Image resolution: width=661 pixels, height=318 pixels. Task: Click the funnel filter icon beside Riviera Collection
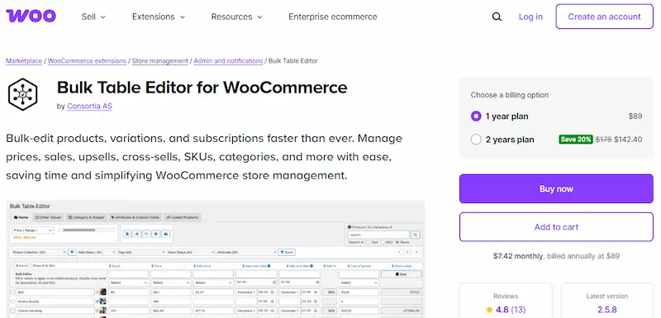(x=72, y=252)
